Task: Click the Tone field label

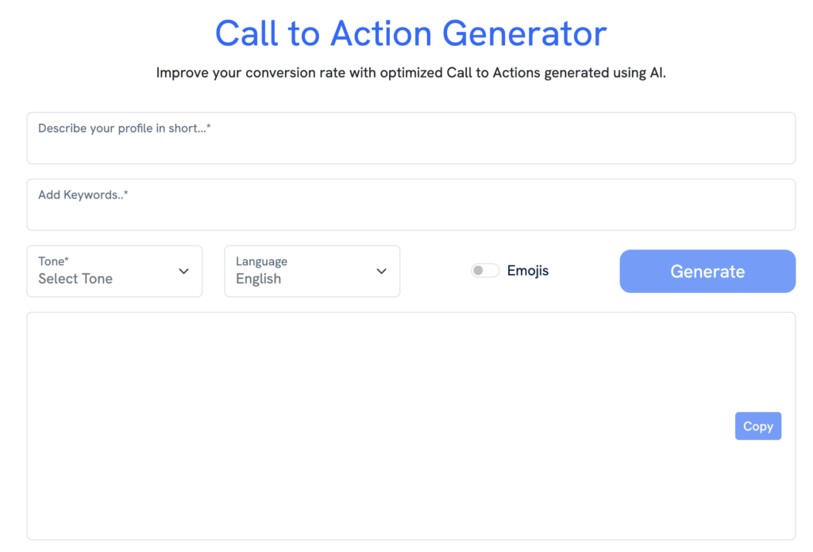Action: [x=52, y=261]
